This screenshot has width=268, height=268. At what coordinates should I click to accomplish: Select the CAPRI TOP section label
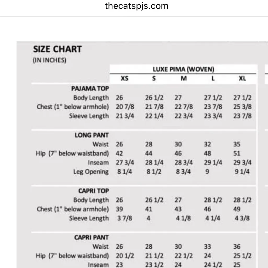(x=93, y=191)
